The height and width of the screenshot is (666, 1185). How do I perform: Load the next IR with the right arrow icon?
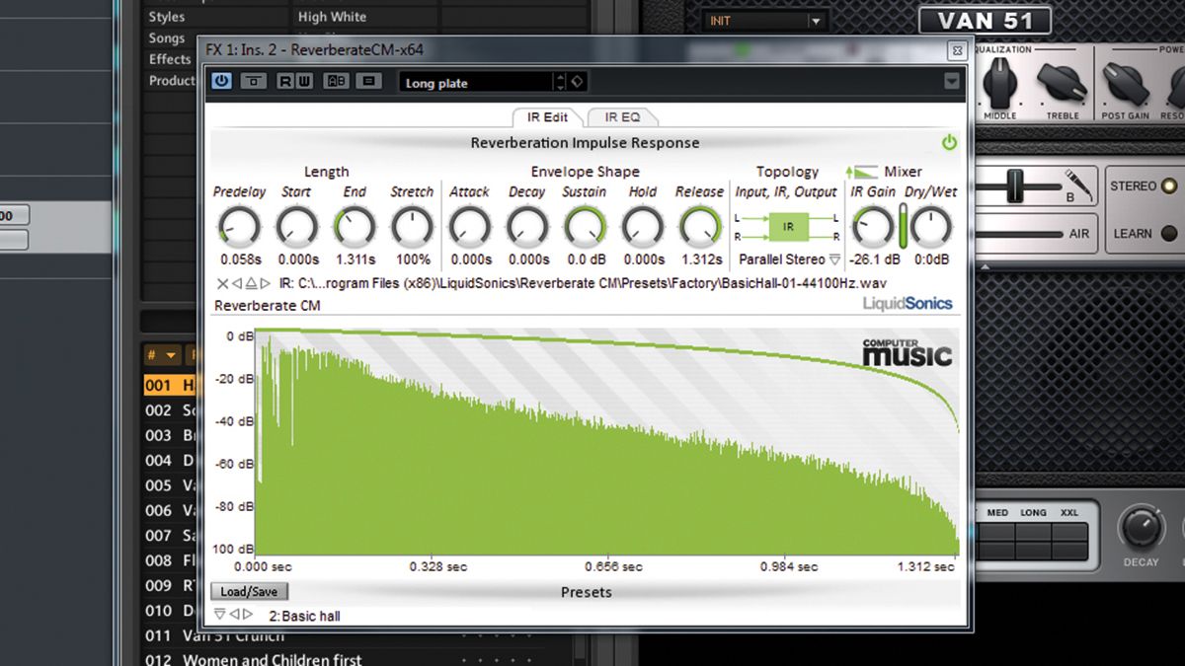(266, 283)
